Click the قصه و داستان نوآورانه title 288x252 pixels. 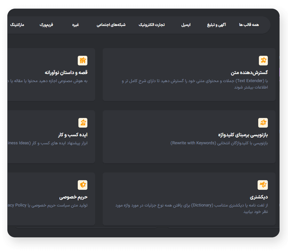click(x=66, y=73)
